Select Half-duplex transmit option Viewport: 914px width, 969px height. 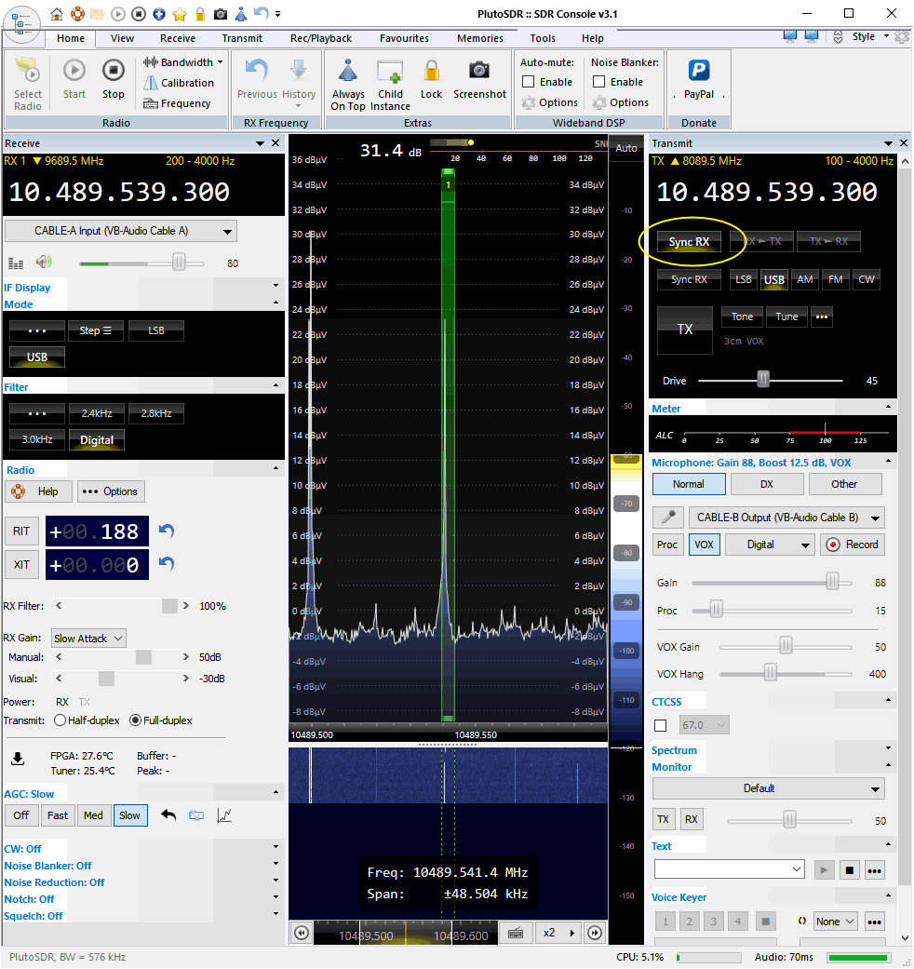point(60,720)
